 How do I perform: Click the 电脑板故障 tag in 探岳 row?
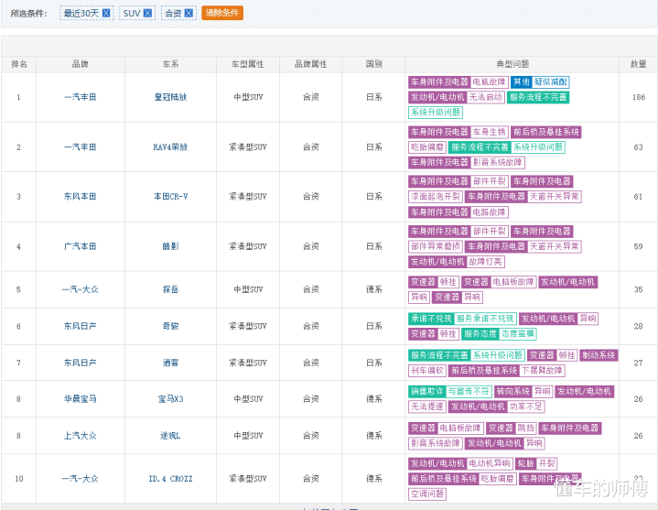[x=513, y=282]
